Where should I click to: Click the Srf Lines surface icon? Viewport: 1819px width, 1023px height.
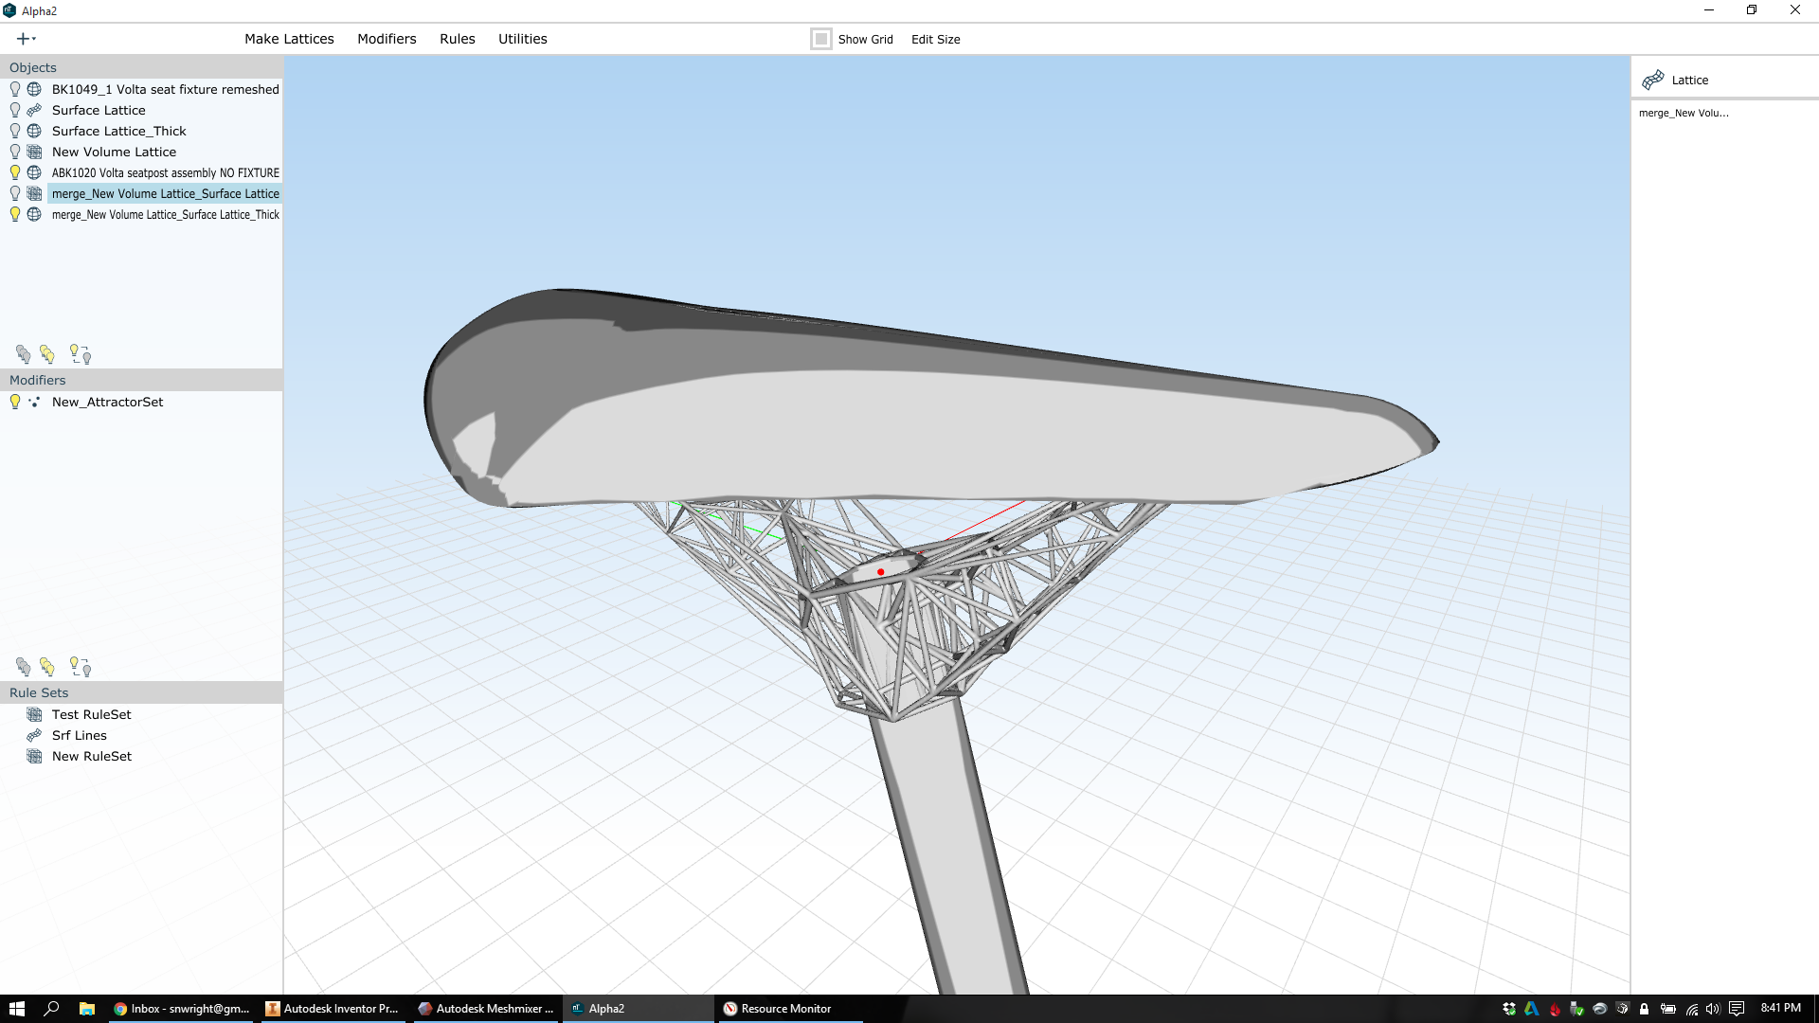34,735
